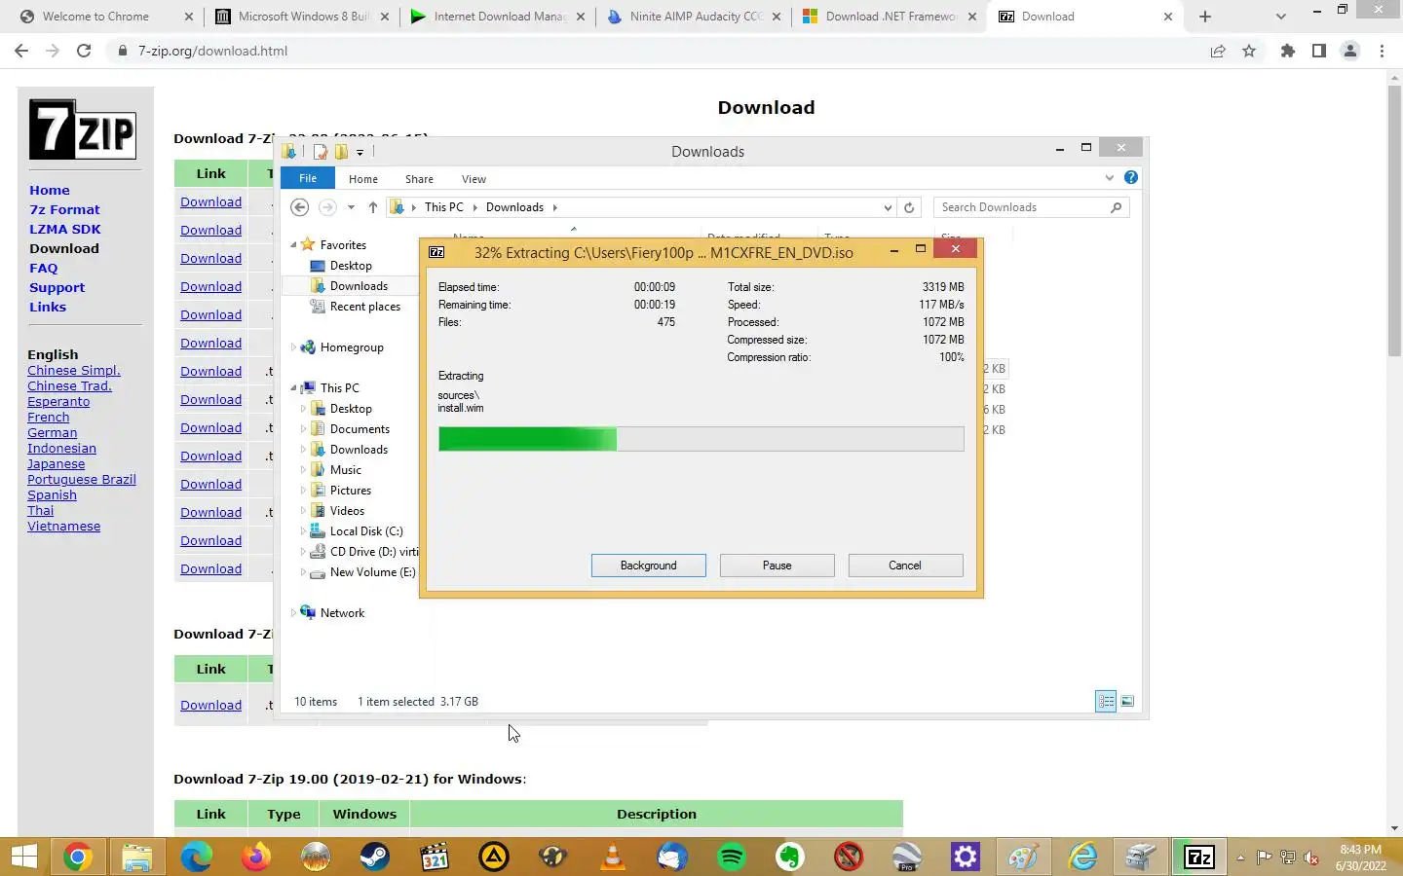Open Chrome three-dot menu

(x=1382, y=51)
